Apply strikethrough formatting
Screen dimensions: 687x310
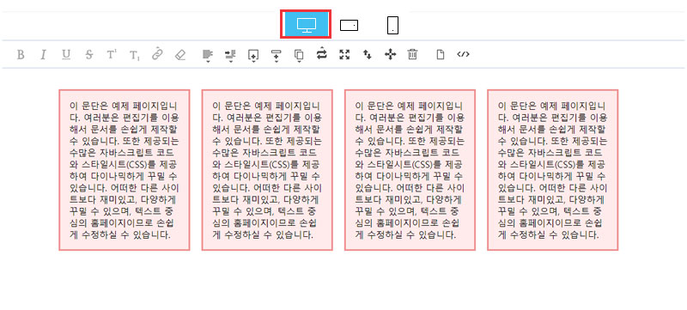[89, 55]
